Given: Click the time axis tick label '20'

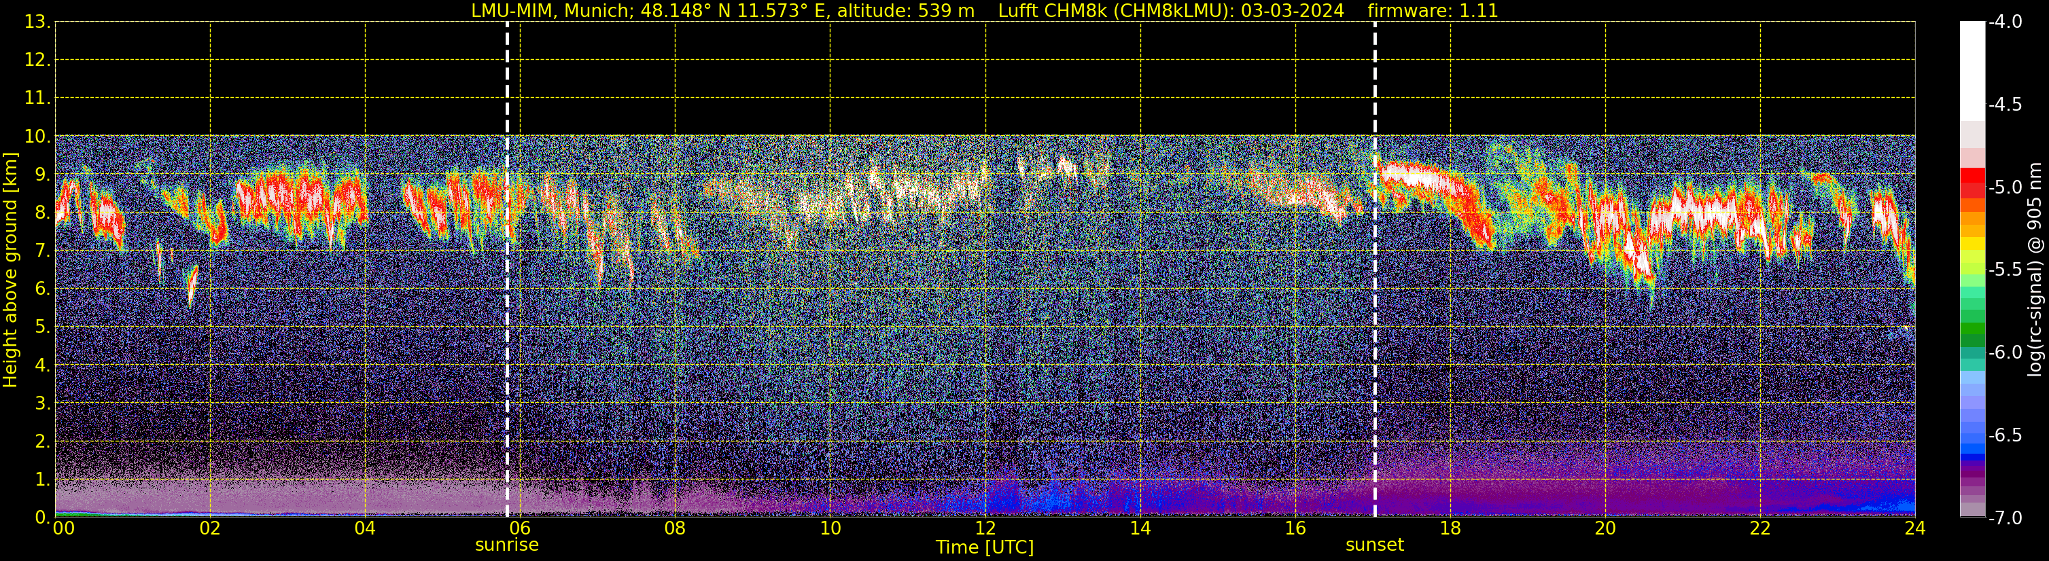Looking at the screenshot, I should [x=1606, y=528].
